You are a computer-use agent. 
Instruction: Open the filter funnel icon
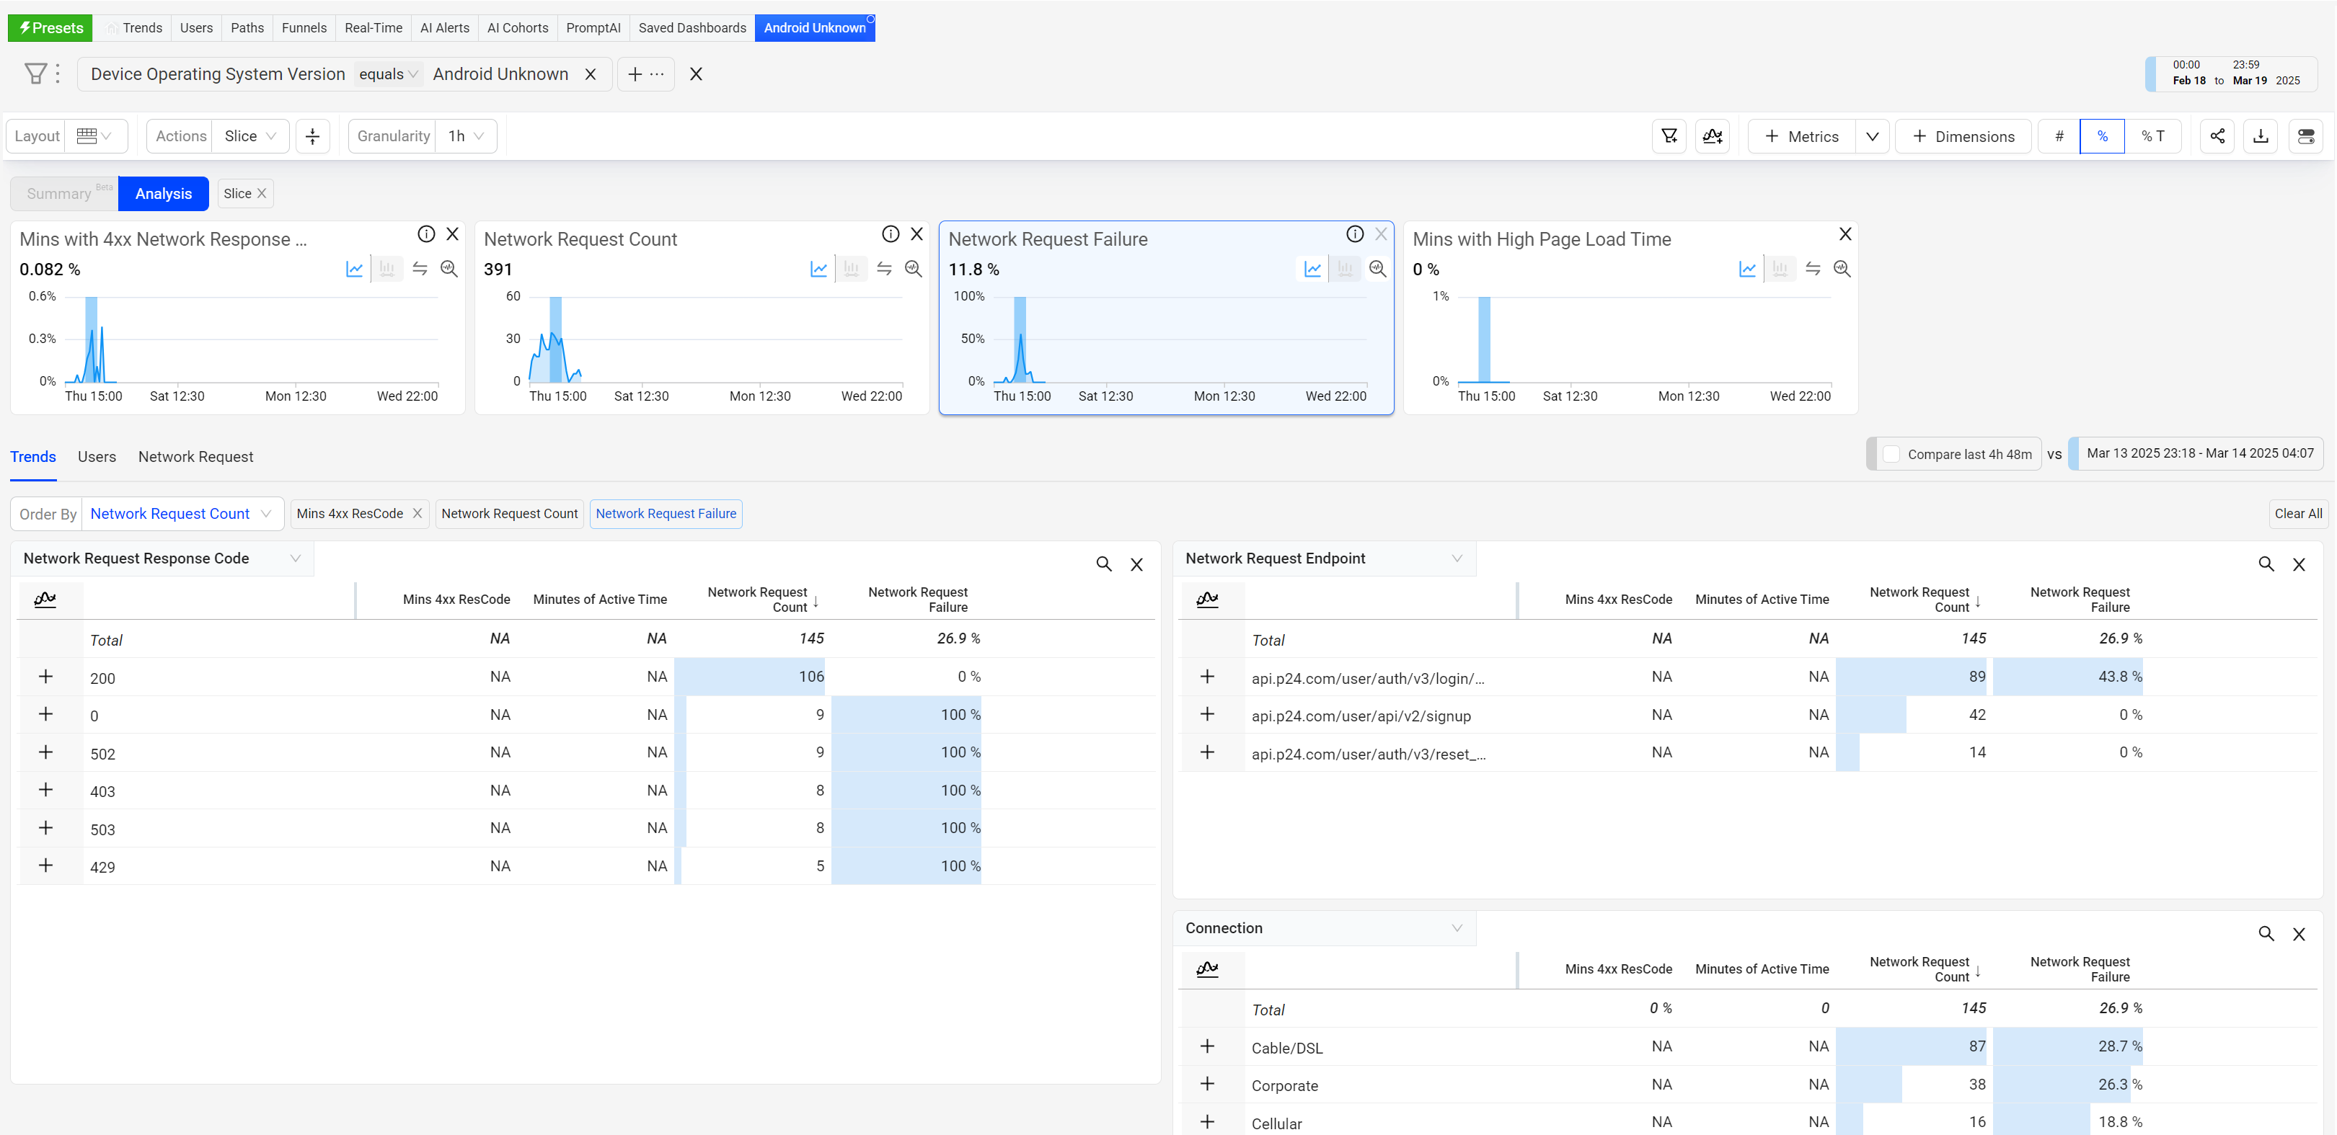(x=35, y=74)
